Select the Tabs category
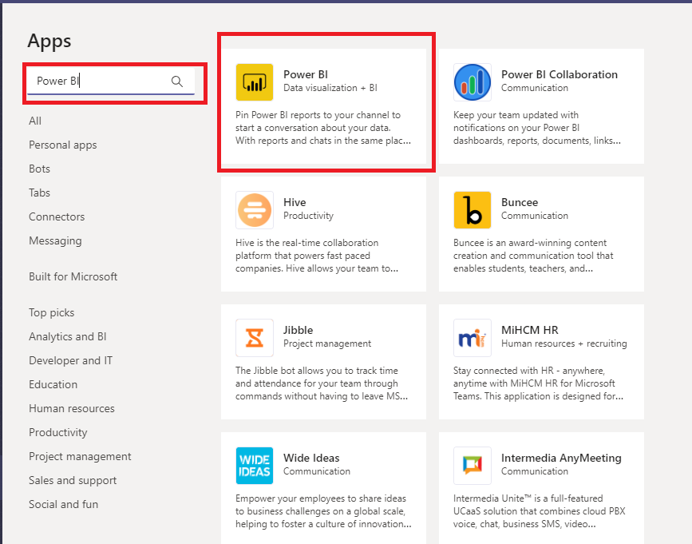 coord(39,193)
